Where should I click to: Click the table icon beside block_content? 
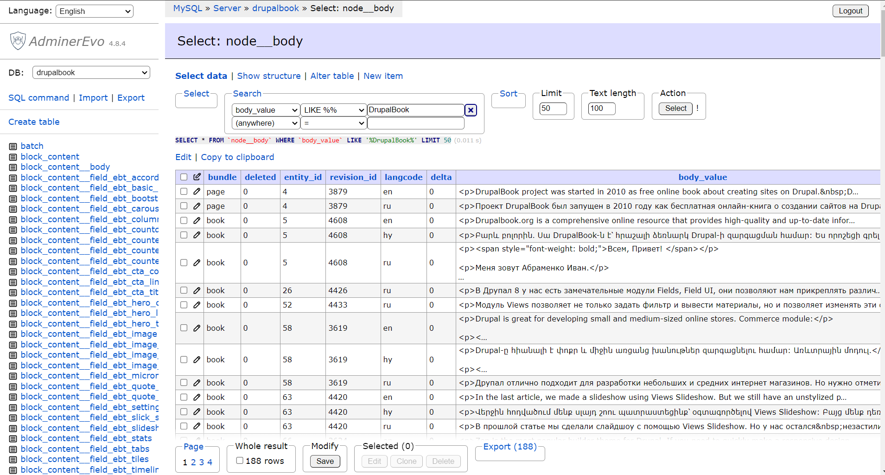tap(13, 157)
